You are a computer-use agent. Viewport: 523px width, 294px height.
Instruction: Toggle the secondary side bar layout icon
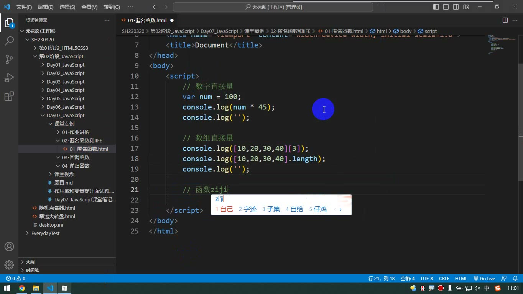pyautogui.click(x=456, y=7)
